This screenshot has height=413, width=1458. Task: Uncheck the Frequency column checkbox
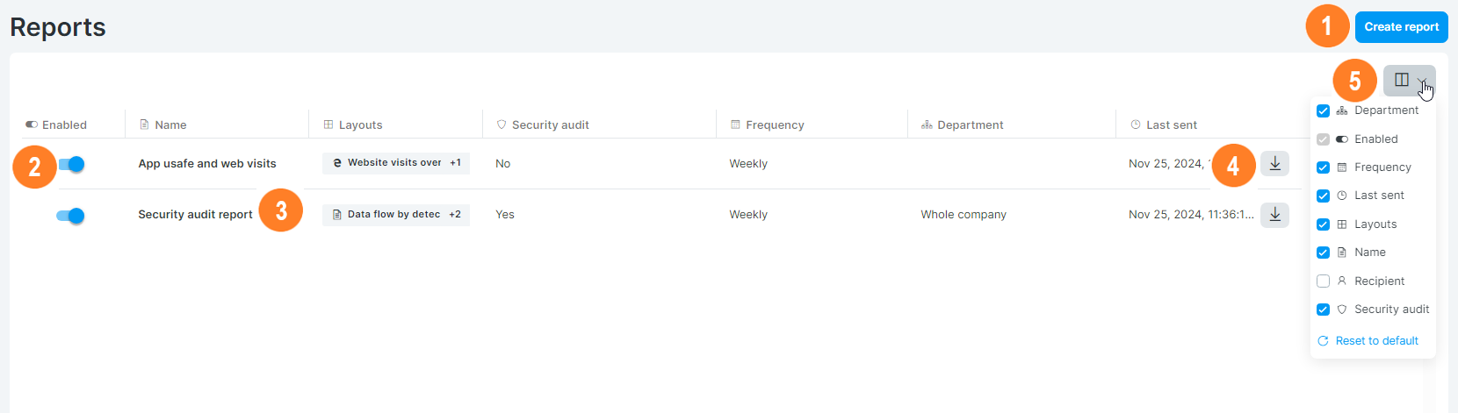(x=1323, y=167)
